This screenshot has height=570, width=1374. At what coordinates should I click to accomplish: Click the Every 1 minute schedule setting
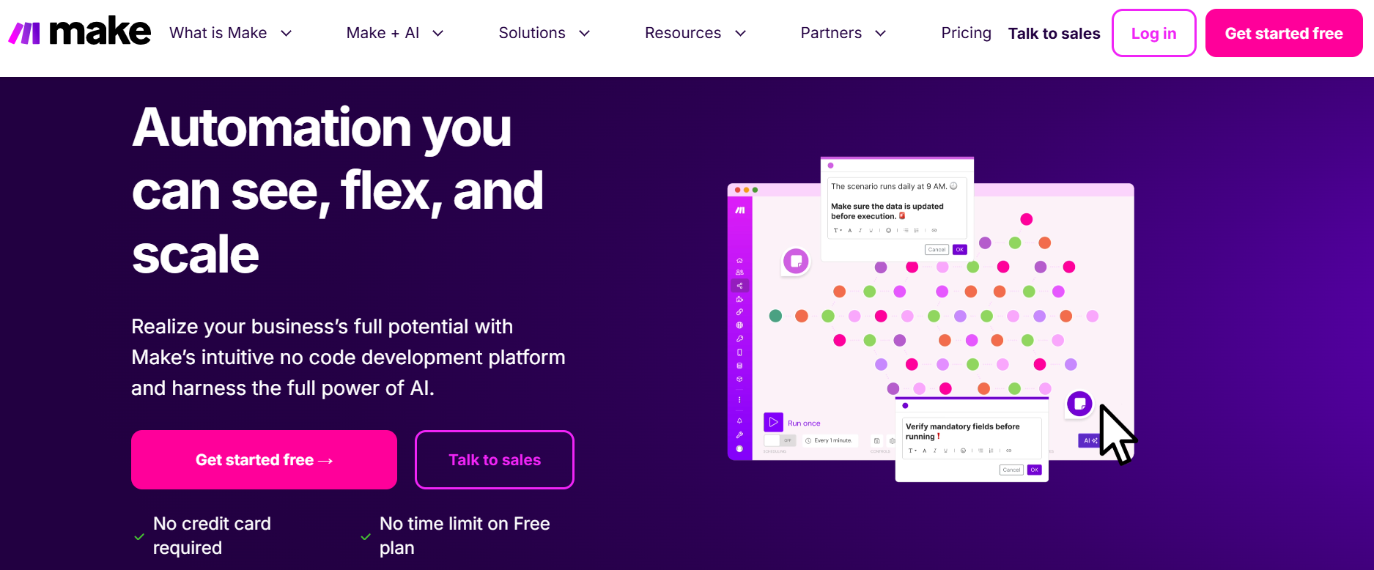829,440
